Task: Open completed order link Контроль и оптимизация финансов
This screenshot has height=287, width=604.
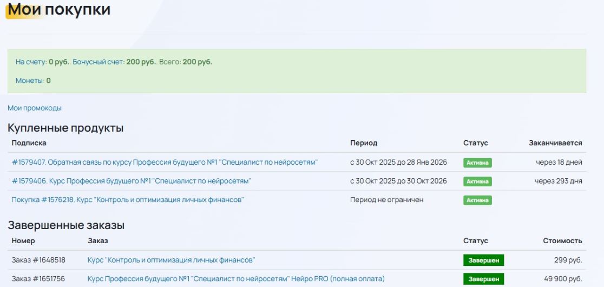Action: click(171, 260)
